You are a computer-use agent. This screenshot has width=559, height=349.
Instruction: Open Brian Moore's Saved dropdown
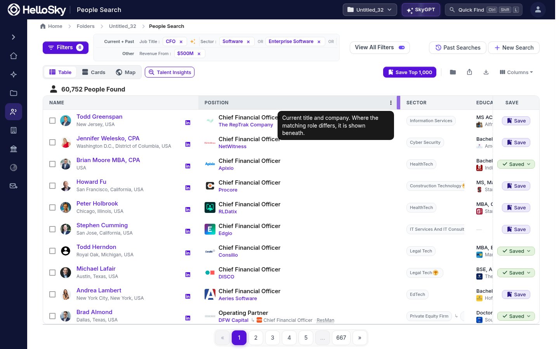pyautogui.click(x=516, y=164)
